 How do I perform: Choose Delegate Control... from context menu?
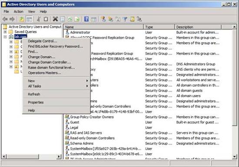pos(56,41)
